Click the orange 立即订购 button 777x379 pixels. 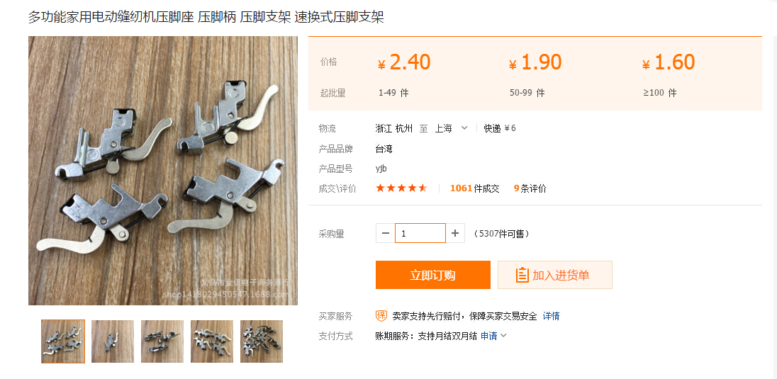tap(432, 275)
